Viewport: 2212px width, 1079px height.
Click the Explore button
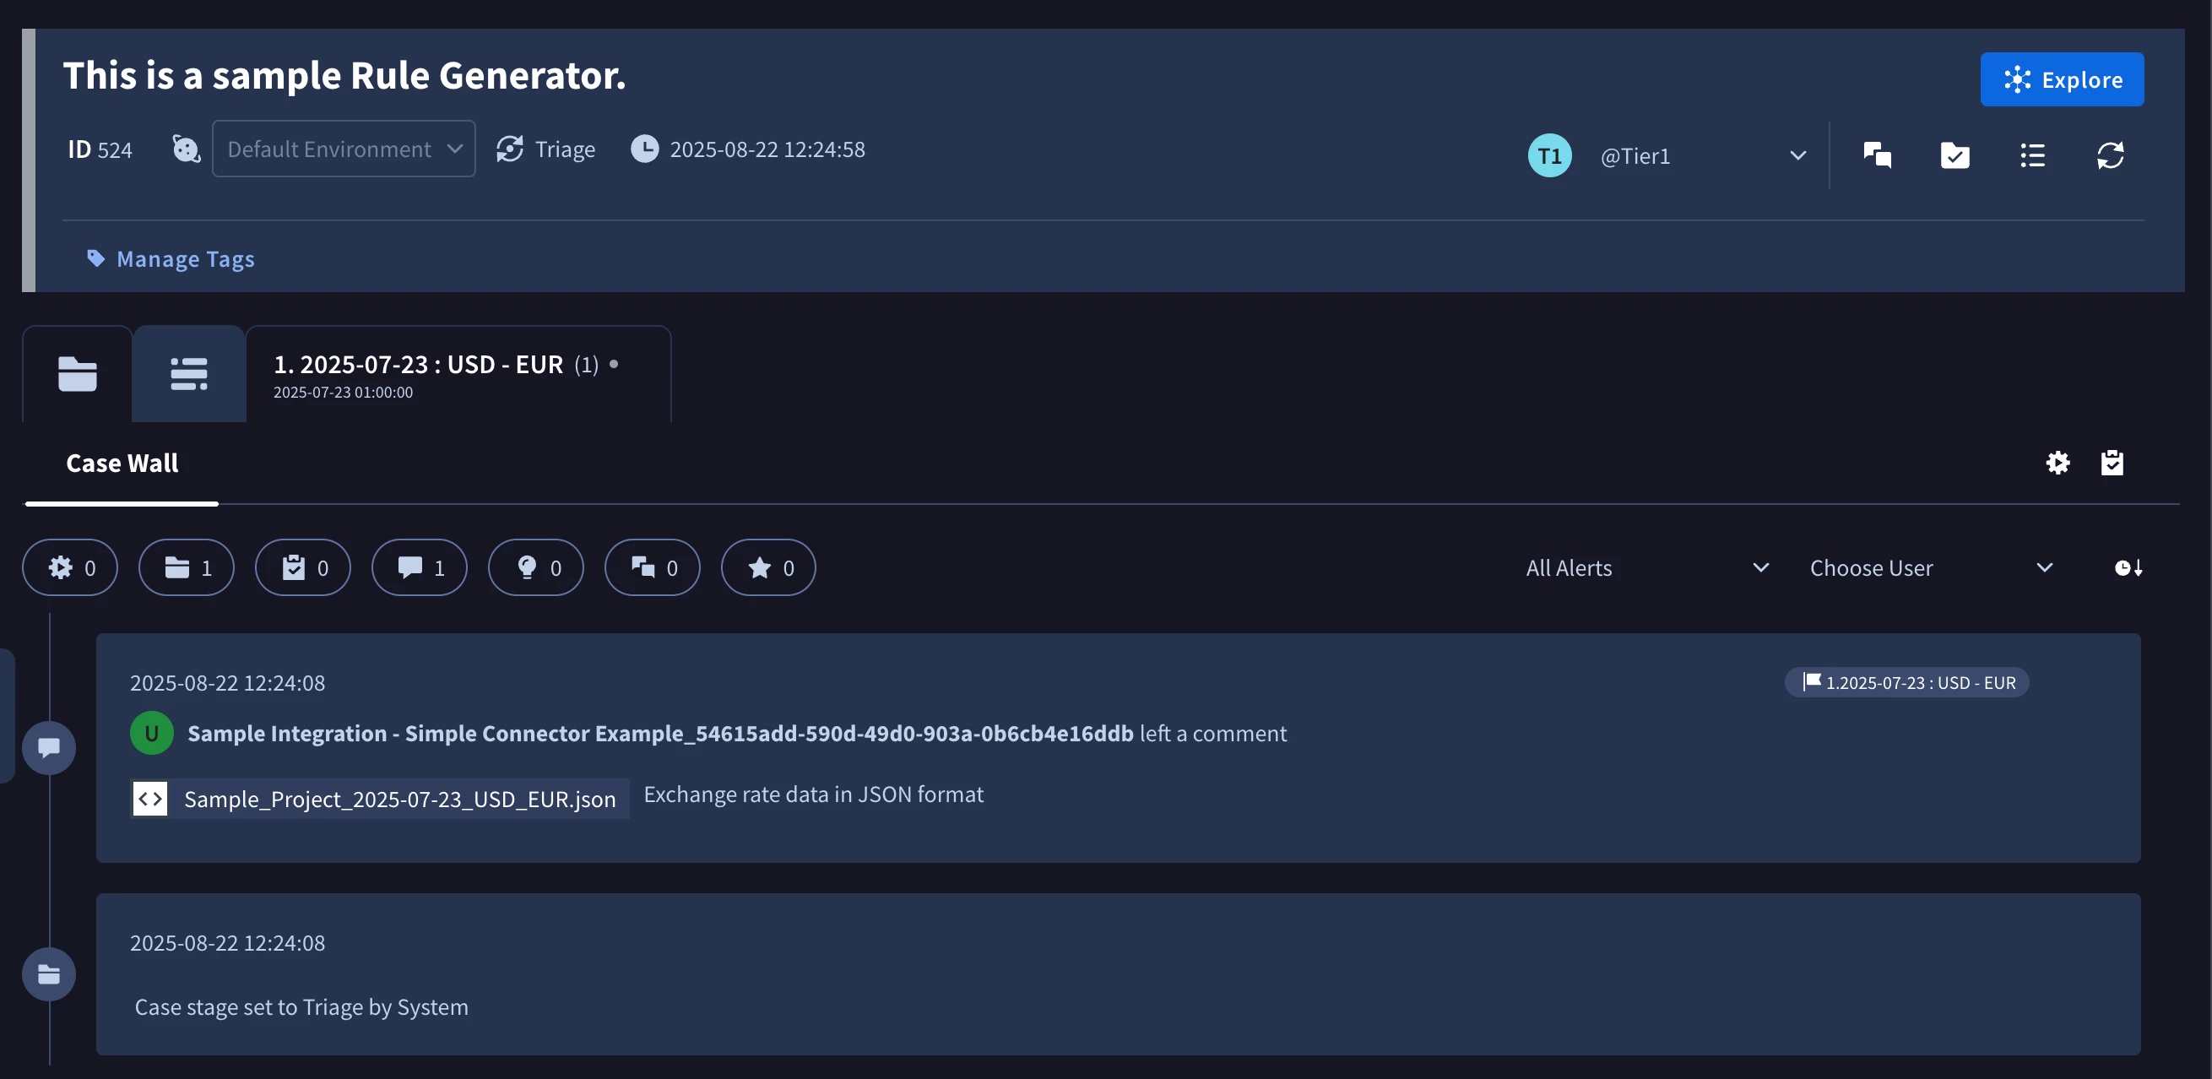[2061, 79]
